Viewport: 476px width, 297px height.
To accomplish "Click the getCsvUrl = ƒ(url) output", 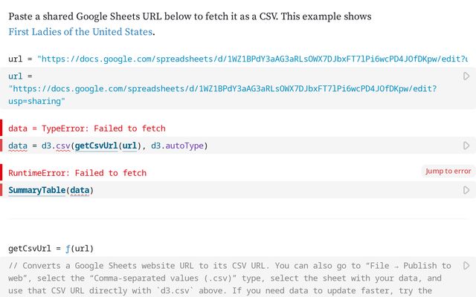I will [51, 249].
